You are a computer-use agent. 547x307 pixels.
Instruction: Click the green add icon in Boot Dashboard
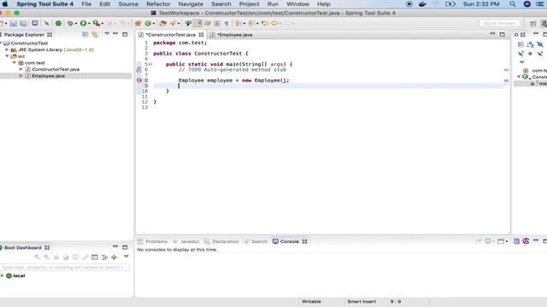coord(114,258)
